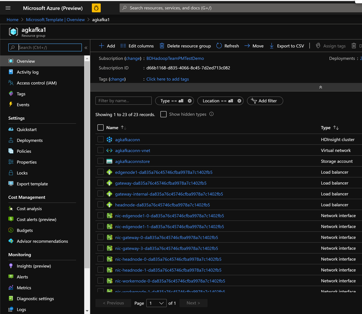The width and height of the screenshot is (362, 314).
Task: Click Delete resource group trash icon
Action: point(162,46)
